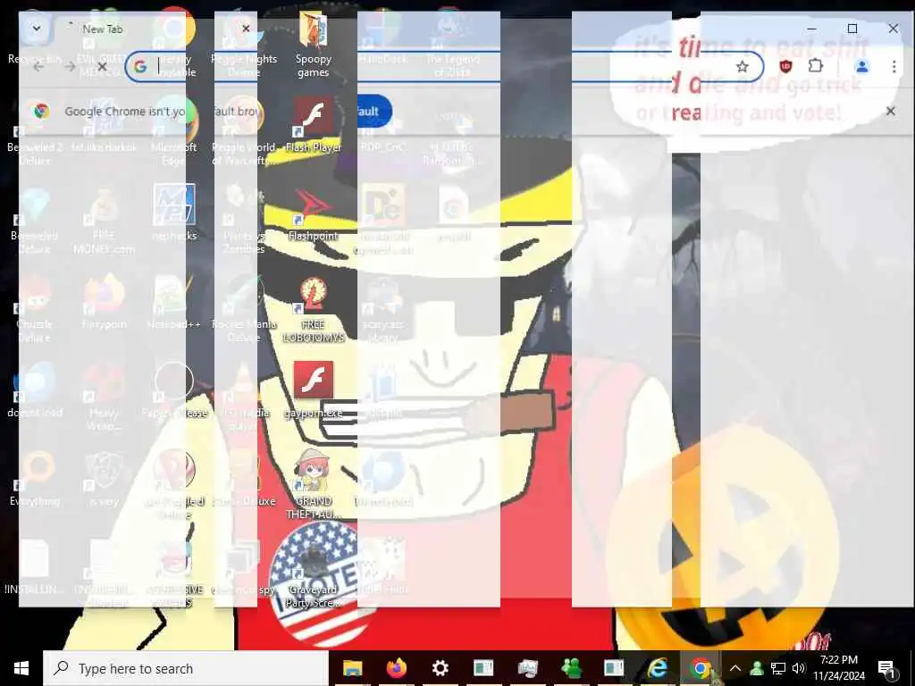The height and width of the screenshot is (686, 915).
Task: Go back in Chrome
Action: (39, 67)
